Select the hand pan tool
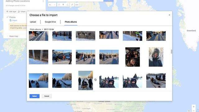 pos(59,5)
